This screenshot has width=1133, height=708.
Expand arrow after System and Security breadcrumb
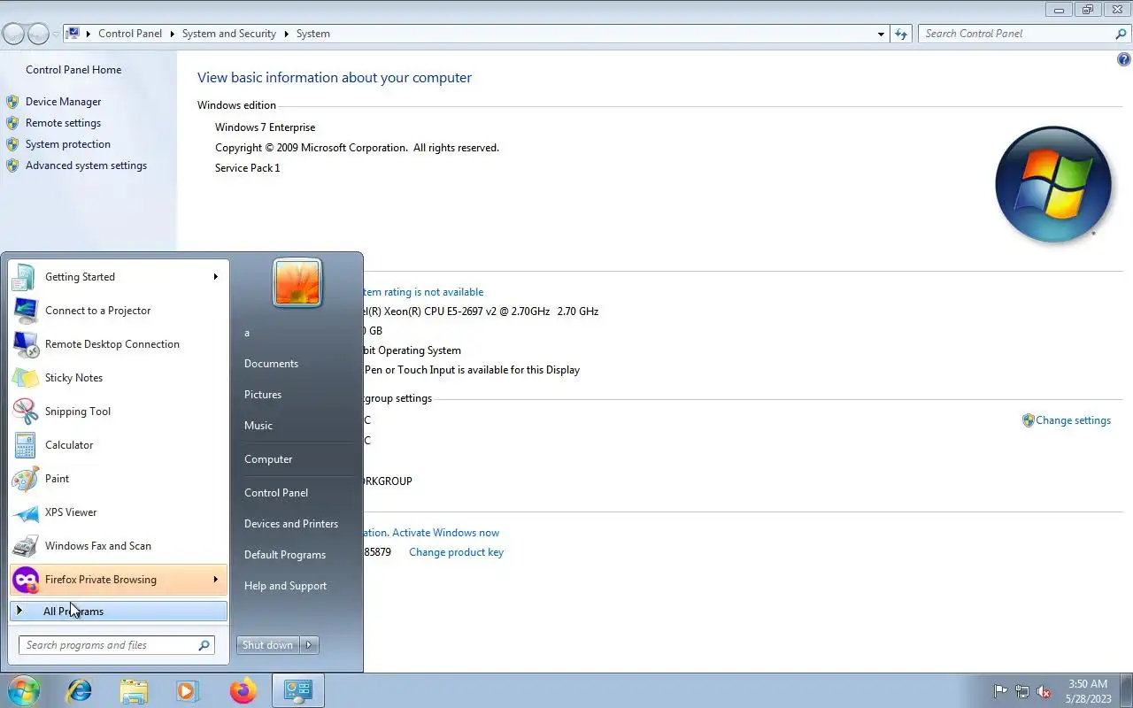tap(286, 34)
